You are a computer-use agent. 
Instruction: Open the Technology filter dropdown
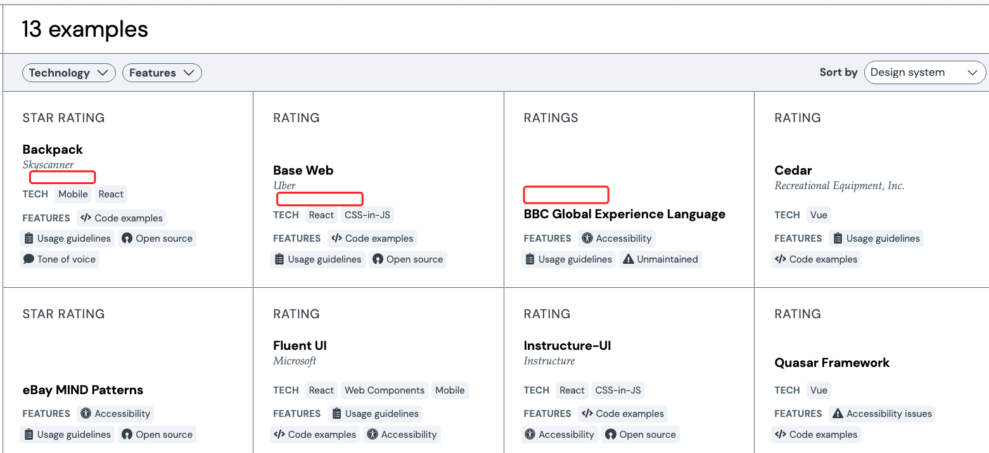coord(69,73)
